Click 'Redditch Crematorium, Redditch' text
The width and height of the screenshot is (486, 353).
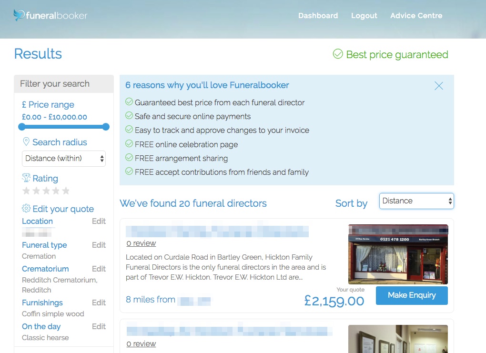60,285
